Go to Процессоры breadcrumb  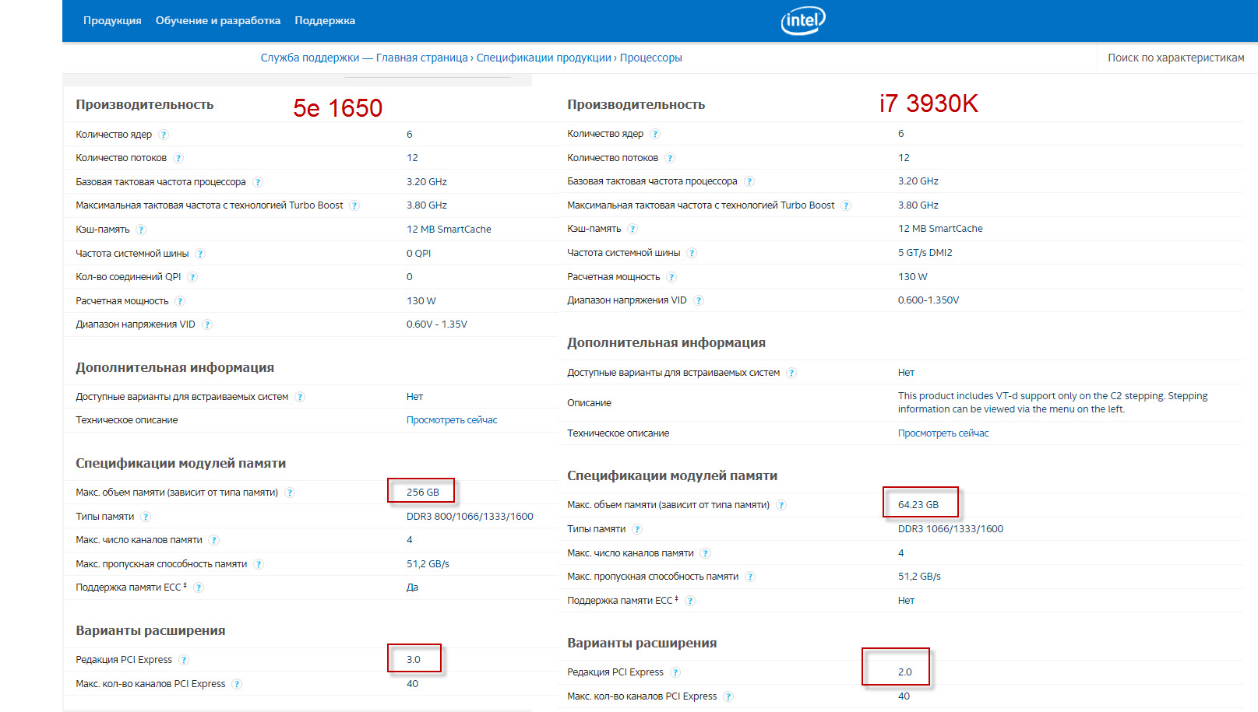pyautogui.click(x=650, y=58)
